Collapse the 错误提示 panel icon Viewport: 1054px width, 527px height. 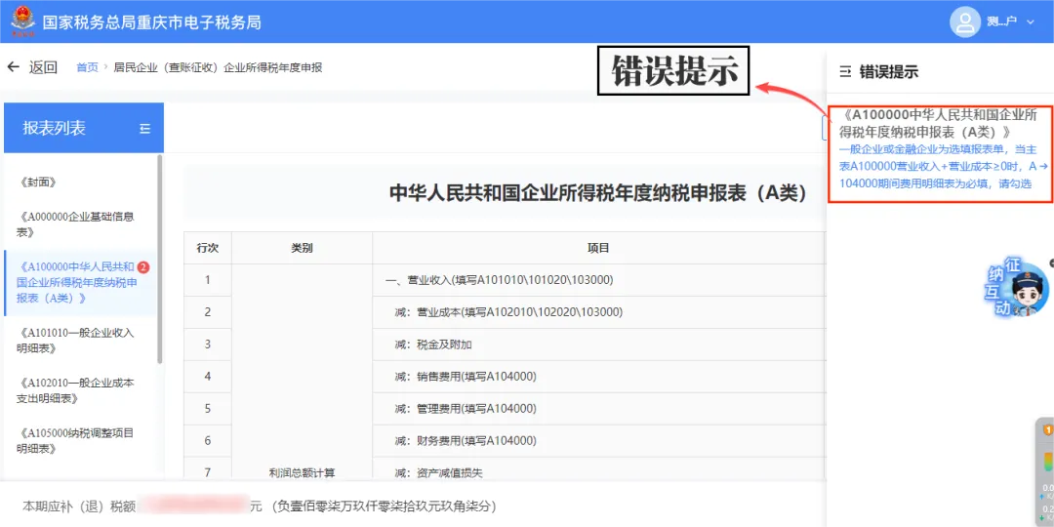click(845, 72)
